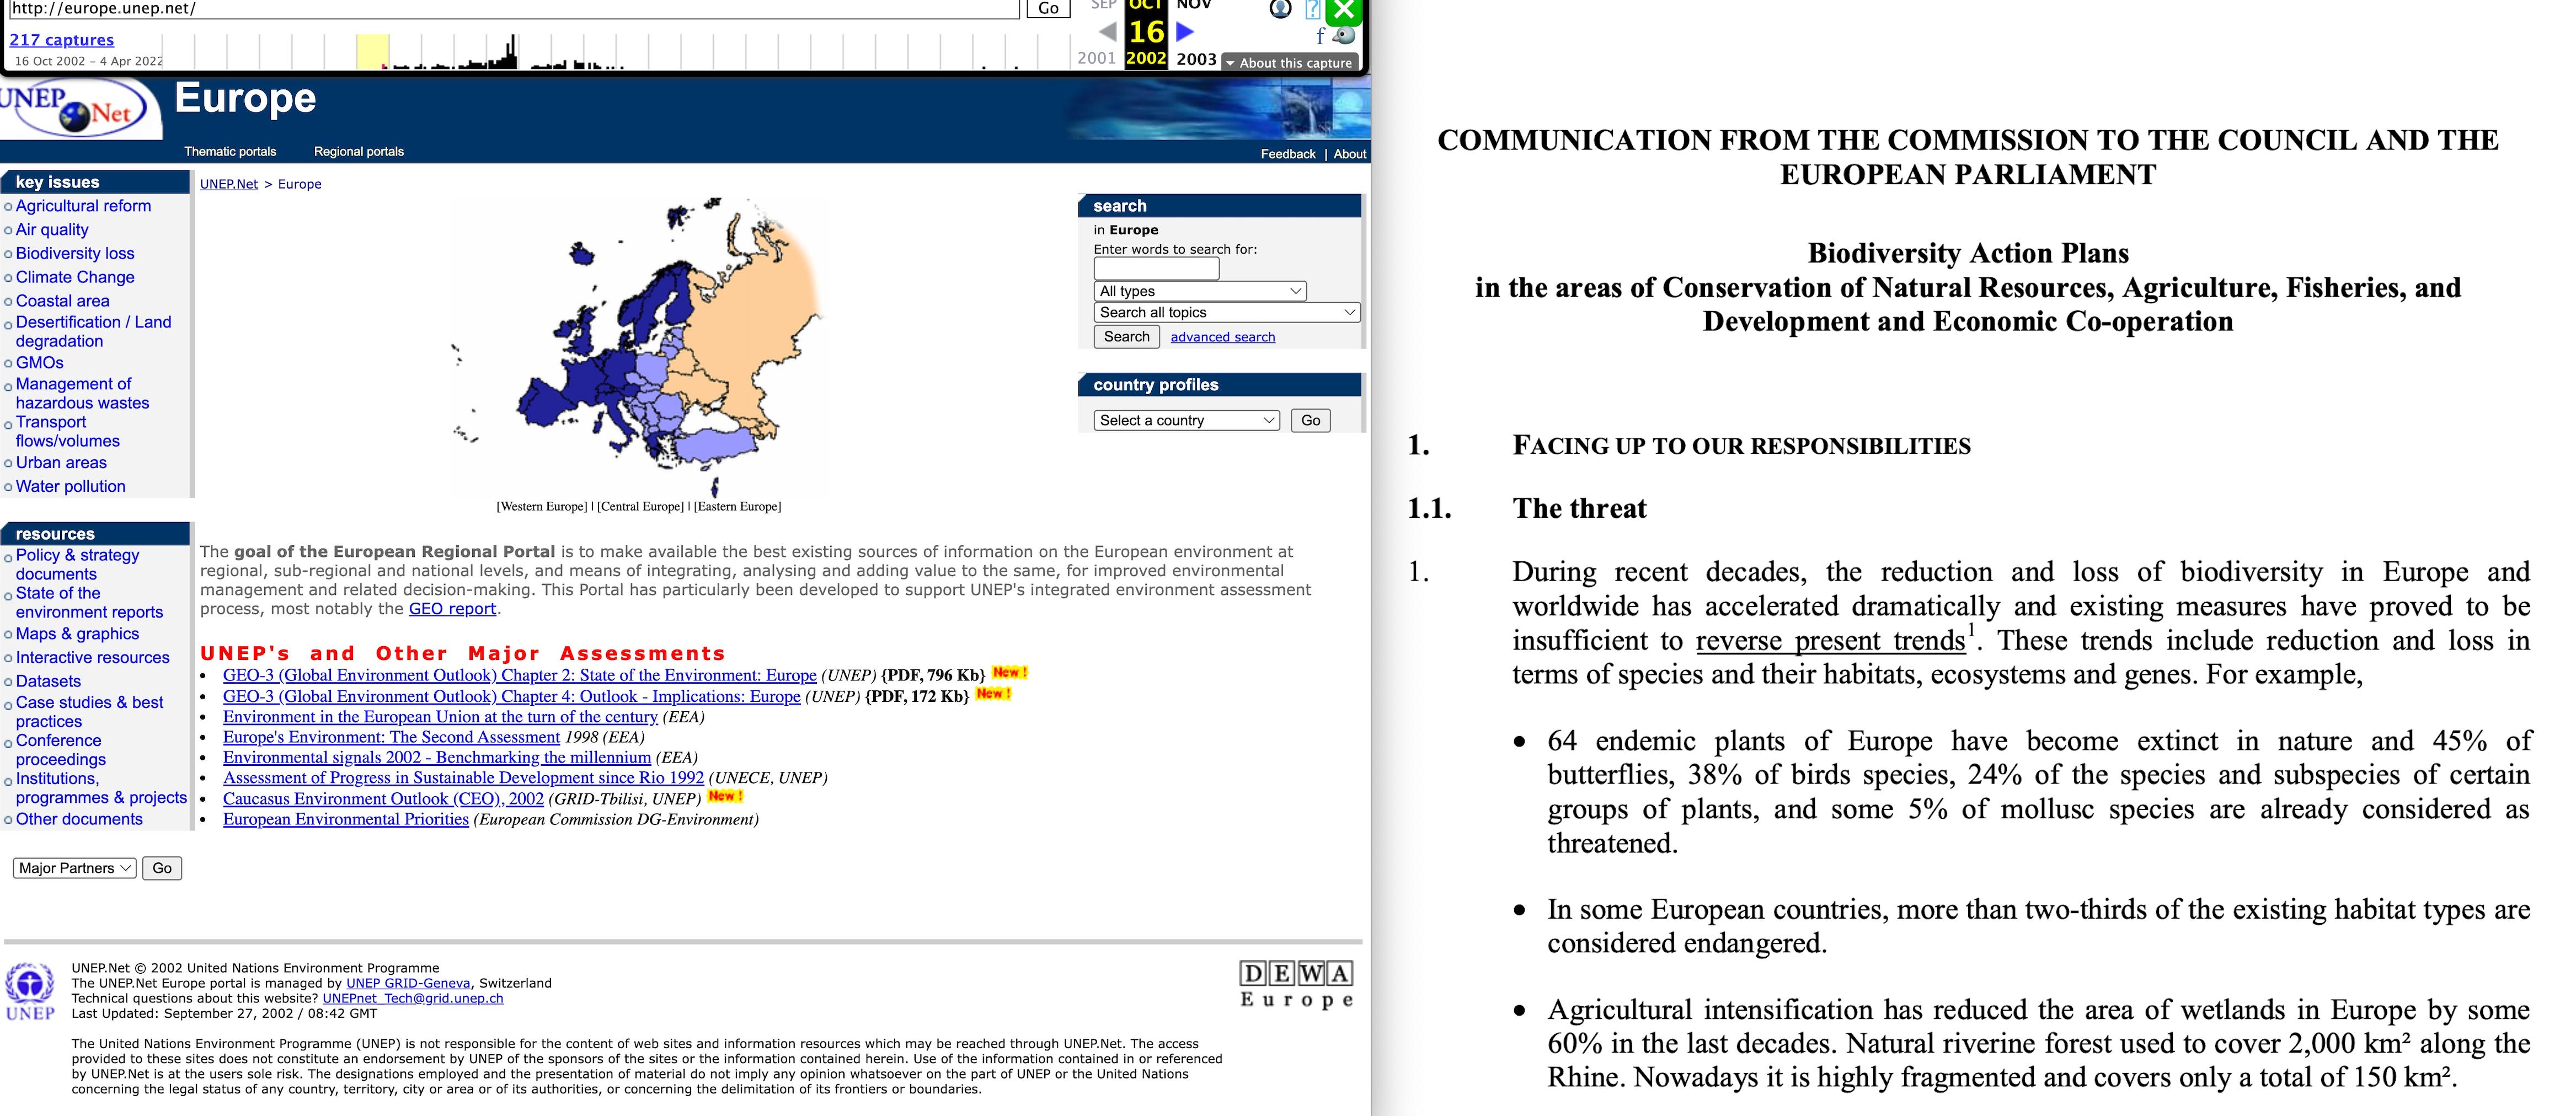Image resolution: width=2576 pixels, height=1116 pixels.
Task: Open GEO-3 Chapter 2 State of Environment link
Action: pyautogui.click(x=520, y=675)
